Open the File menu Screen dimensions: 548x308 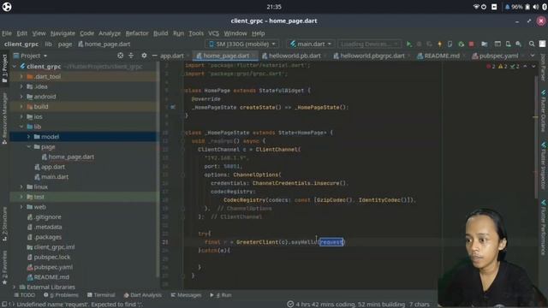[7, 33]
